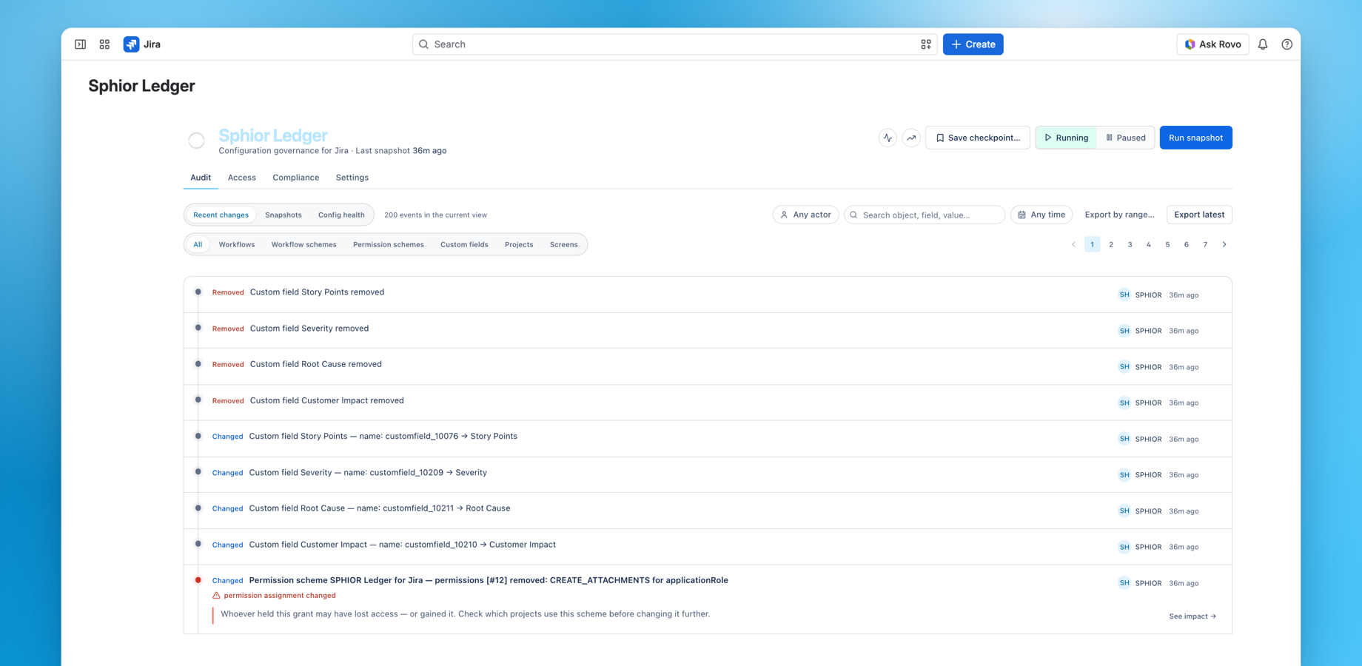The height and width of the screenshot is (666, 1362).
Task: Focus the top Search field
Action: click(674, 44)
